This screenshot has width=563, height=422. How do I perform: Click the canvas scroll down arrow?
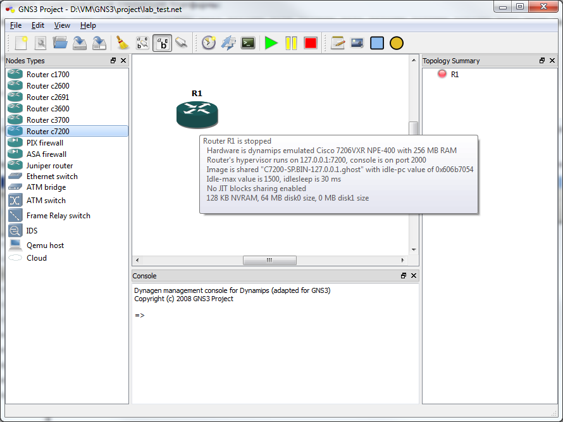click(414, 250)
